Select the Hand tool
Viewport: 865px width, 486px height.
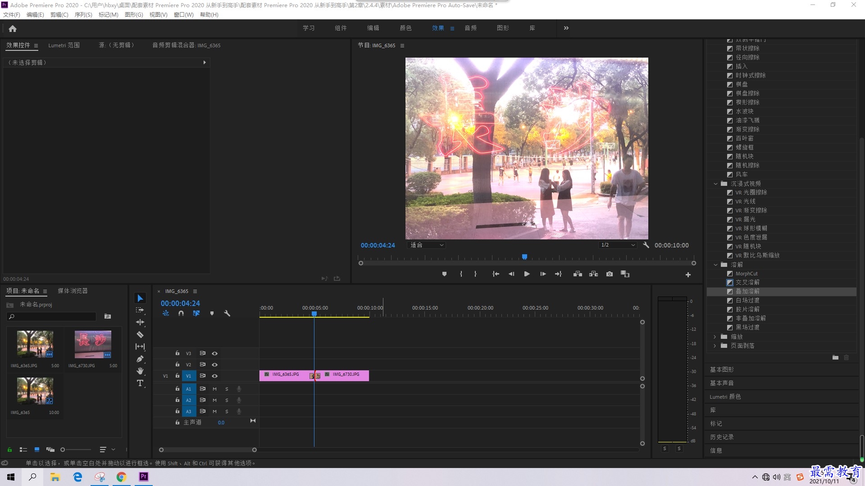click(x=140, y=371)
